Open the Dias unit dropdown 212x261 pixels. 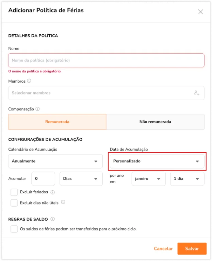coord(81,179)
